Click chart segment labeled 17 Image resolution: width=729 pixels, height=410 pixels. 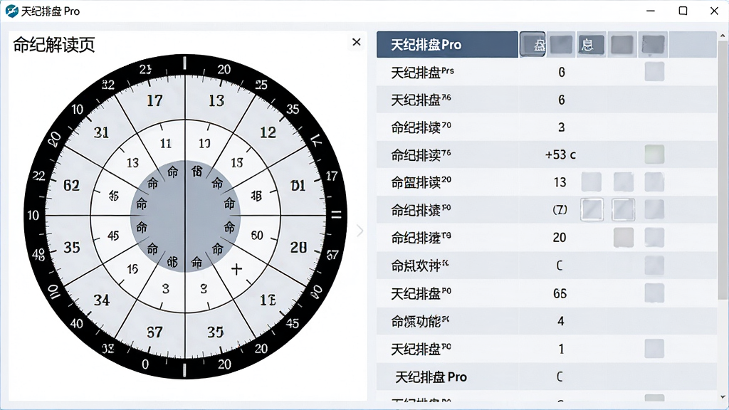point(154,100)
